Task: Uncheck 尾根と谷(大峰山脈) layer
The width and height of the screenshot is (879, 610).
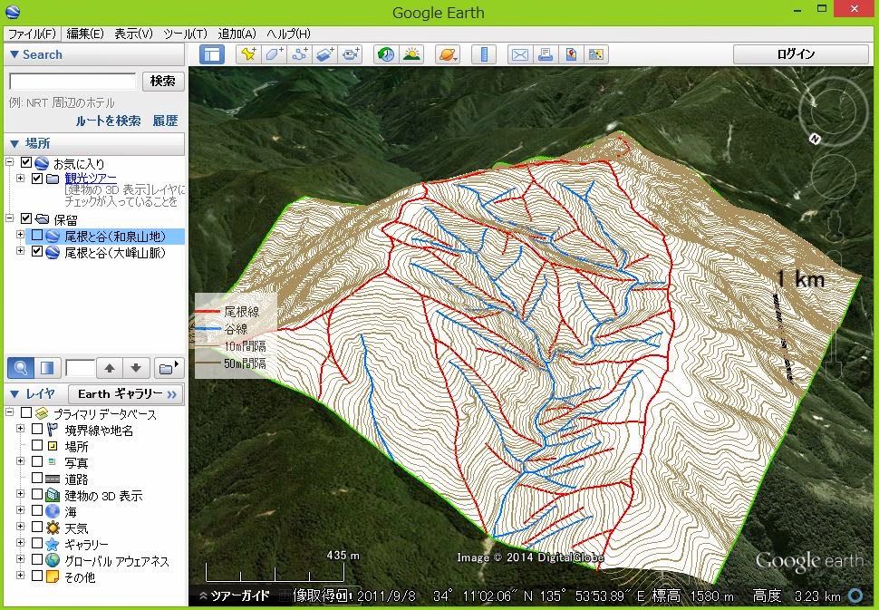Action: pos(37,252)
